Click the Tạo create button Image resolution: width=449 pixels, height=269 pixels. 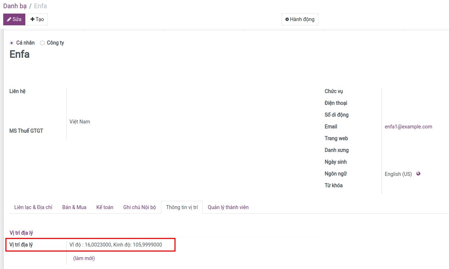[37, 19]
